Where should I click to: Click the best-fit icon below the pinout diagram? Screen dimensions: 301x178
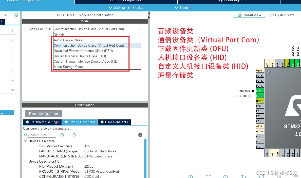coord(208,176)
